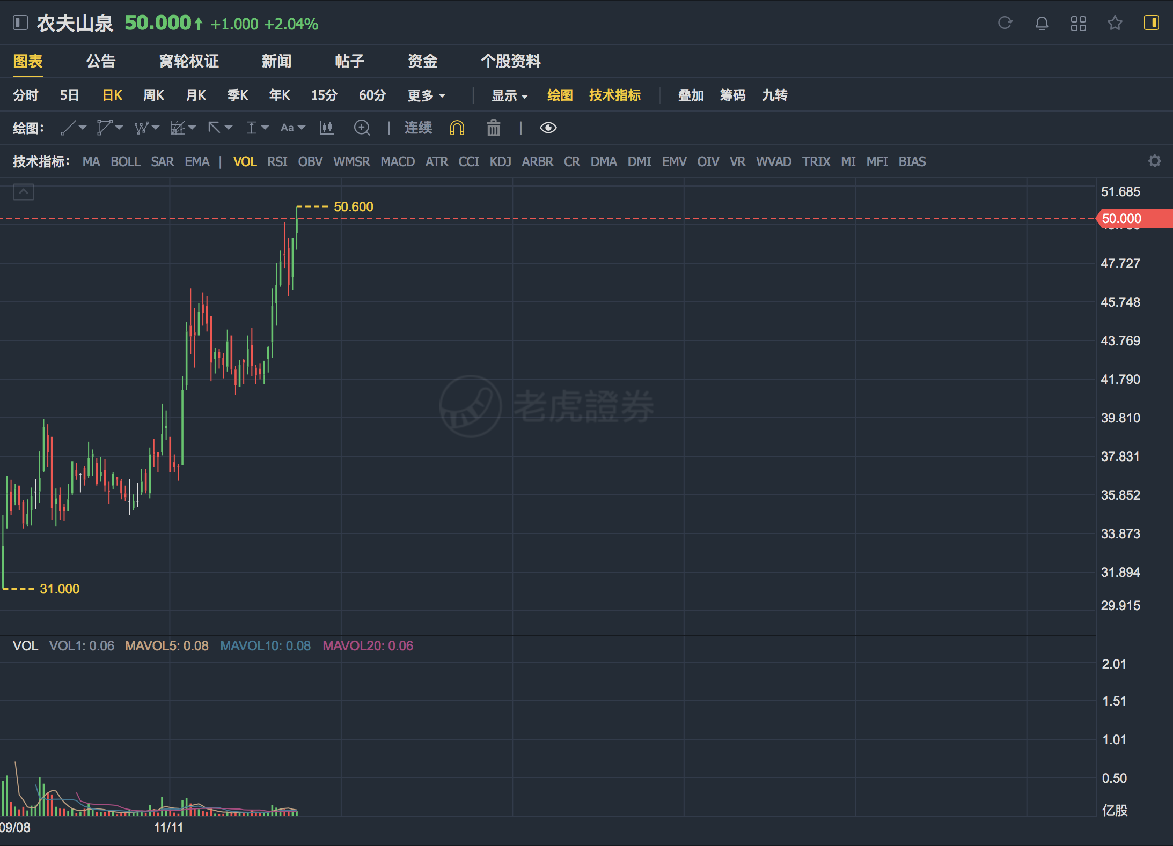Click 叠加 overlay option
1173x846 pixels.
click(691, 95)
